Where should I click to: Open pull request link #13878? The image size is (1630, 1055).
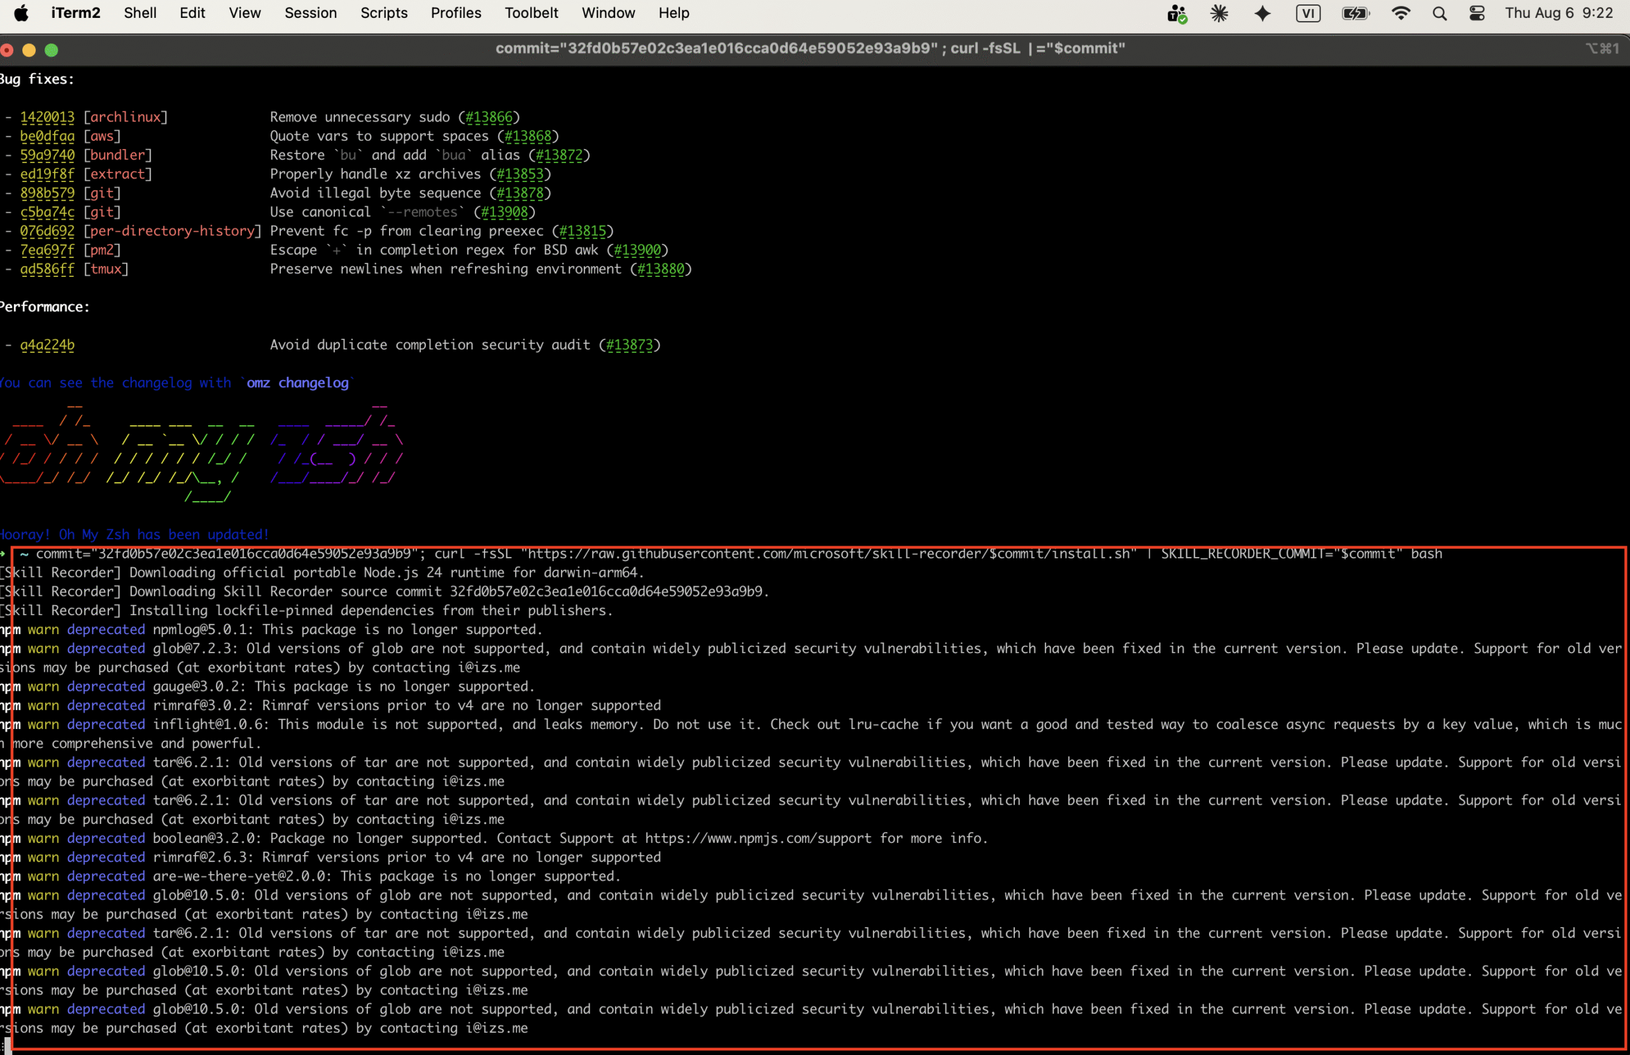tap(520, 193)
